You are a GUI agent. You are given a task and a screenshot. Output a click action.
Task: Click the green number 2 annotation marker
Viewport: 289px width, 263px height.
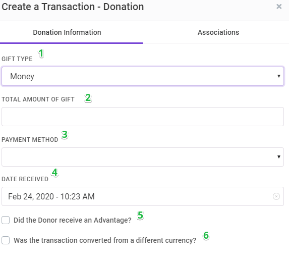click(88, 98)
